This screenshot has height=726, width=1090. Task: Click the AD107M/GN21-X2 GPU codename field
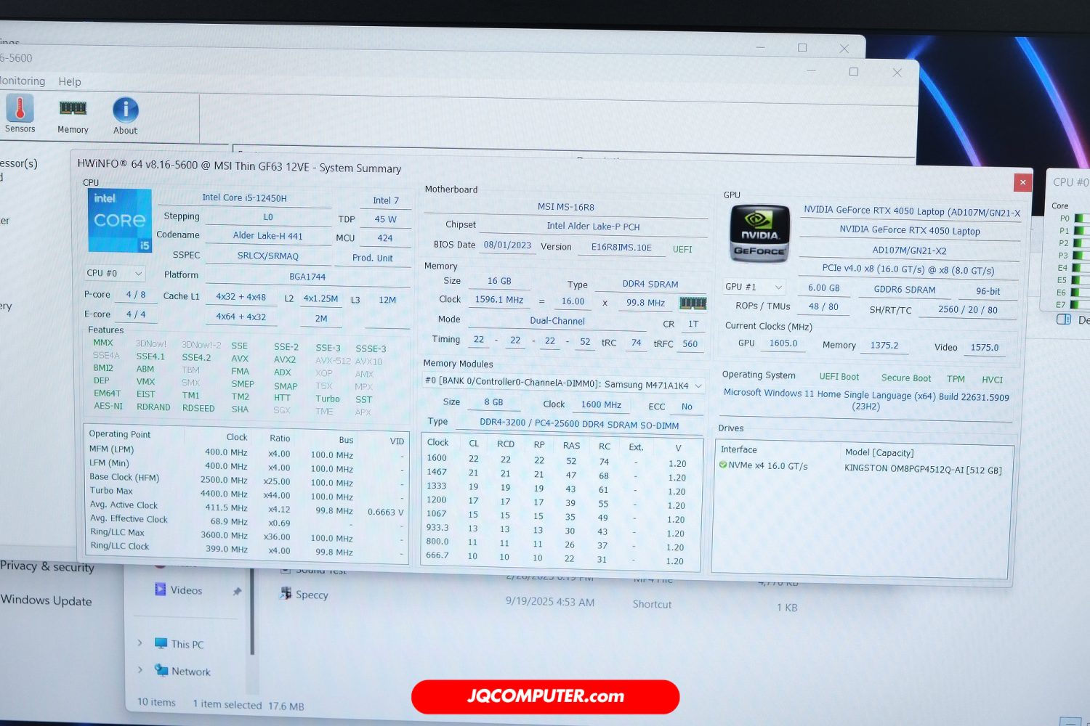pos(909,250)
